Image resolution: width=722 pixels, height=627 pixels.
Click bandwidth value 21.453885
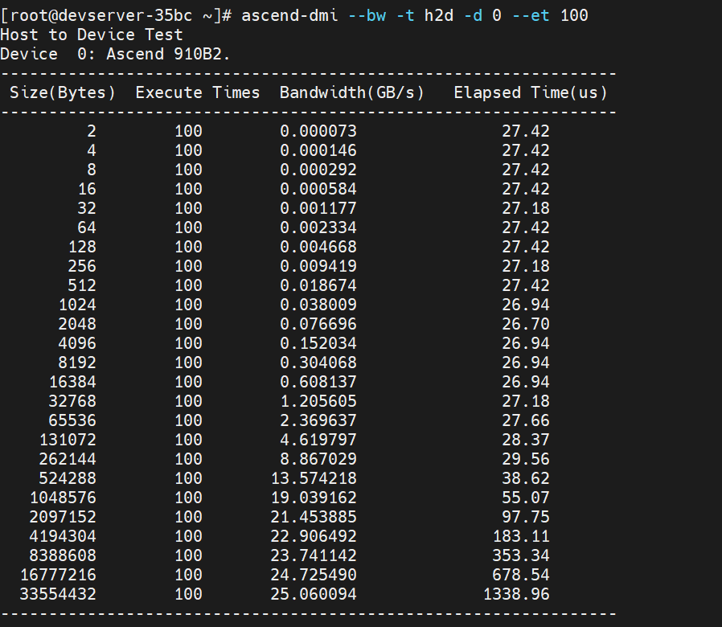(314, 518)
